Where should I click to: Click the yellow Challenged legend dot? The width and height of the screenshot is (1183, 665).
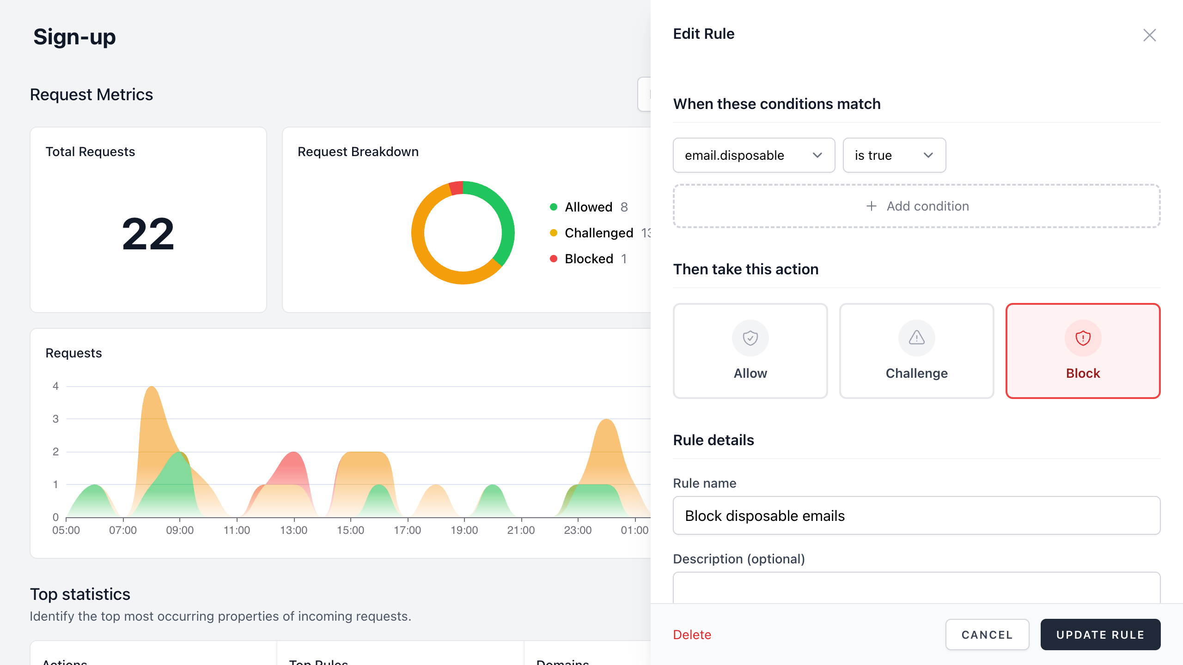pyautogui.click(x=553, y=233)
